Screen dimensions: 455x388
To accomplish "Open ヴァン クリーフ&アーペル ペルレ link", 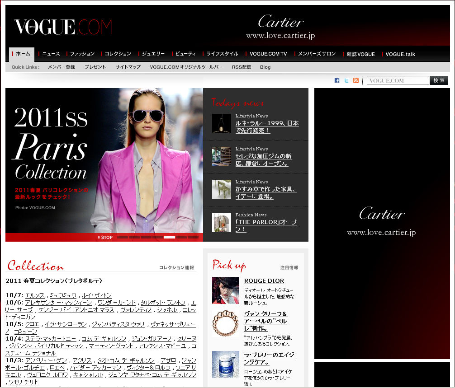I will 265,321.
